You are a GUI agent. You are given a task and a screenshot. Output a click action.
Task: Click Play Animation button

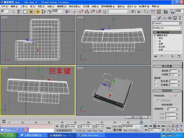[x=155, y=126]
